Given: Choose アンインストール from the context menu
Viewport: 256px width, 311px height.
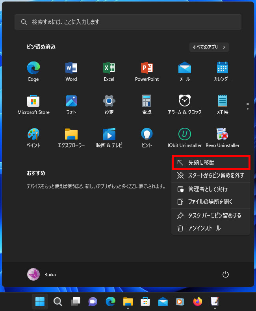Looking at the screenshot, I should [211, 228].
